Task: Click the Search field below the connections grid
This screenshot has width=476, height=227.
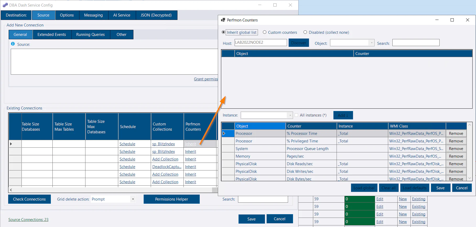Action: point(263,199)
